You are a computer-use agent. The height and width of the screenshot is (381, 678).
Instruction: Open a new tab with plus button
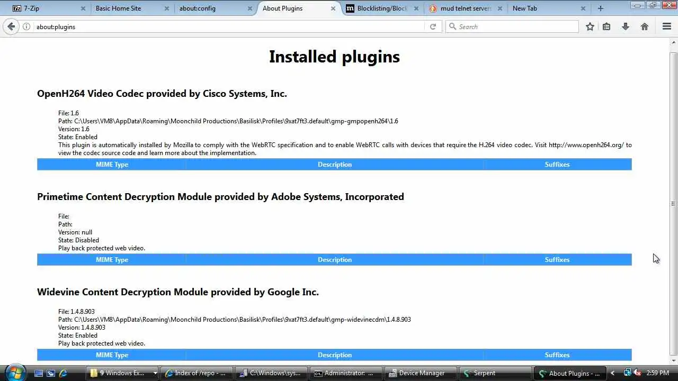point(600,8)
